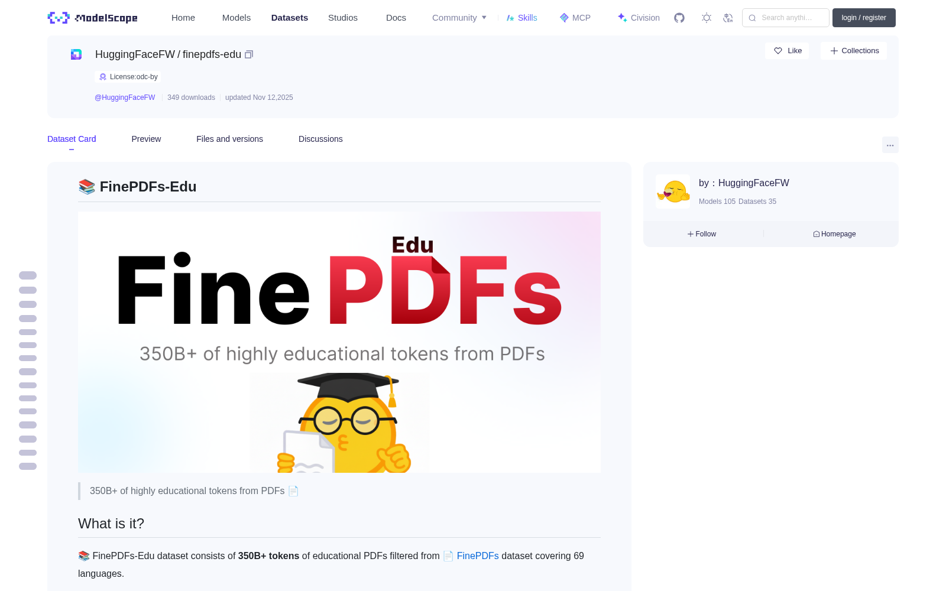This screenshot has height=591, width=946.
Task: Open the Civision link
Action: coord(639,18)
